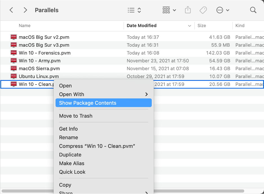The width and height of the screenshot is (264, 194).
Task: Click the Tags toolbar icon
Action: pos(203,10)
